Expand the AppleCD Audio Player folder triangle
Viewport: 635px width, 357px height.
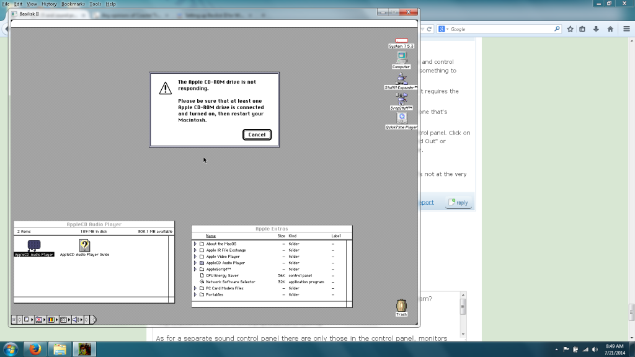tap(195, 263)
